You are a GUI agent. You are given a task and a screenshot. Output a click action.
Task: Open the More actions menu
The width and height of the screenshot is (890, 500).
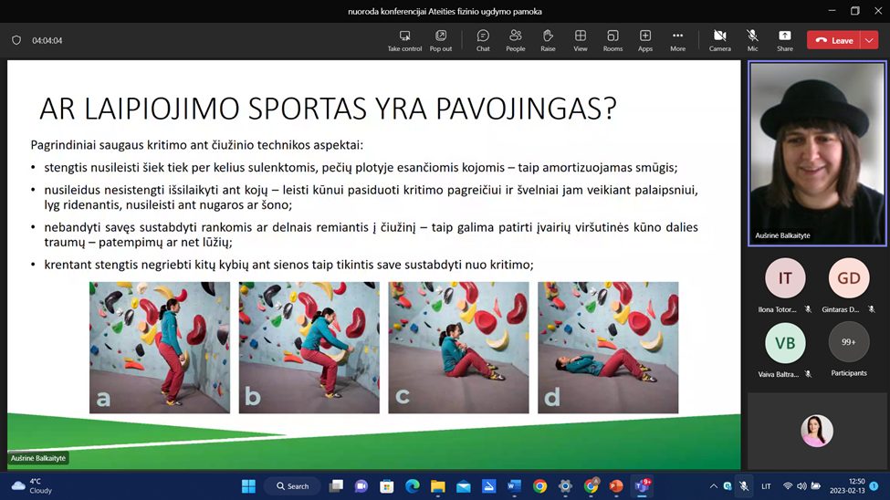pos(677,39)
